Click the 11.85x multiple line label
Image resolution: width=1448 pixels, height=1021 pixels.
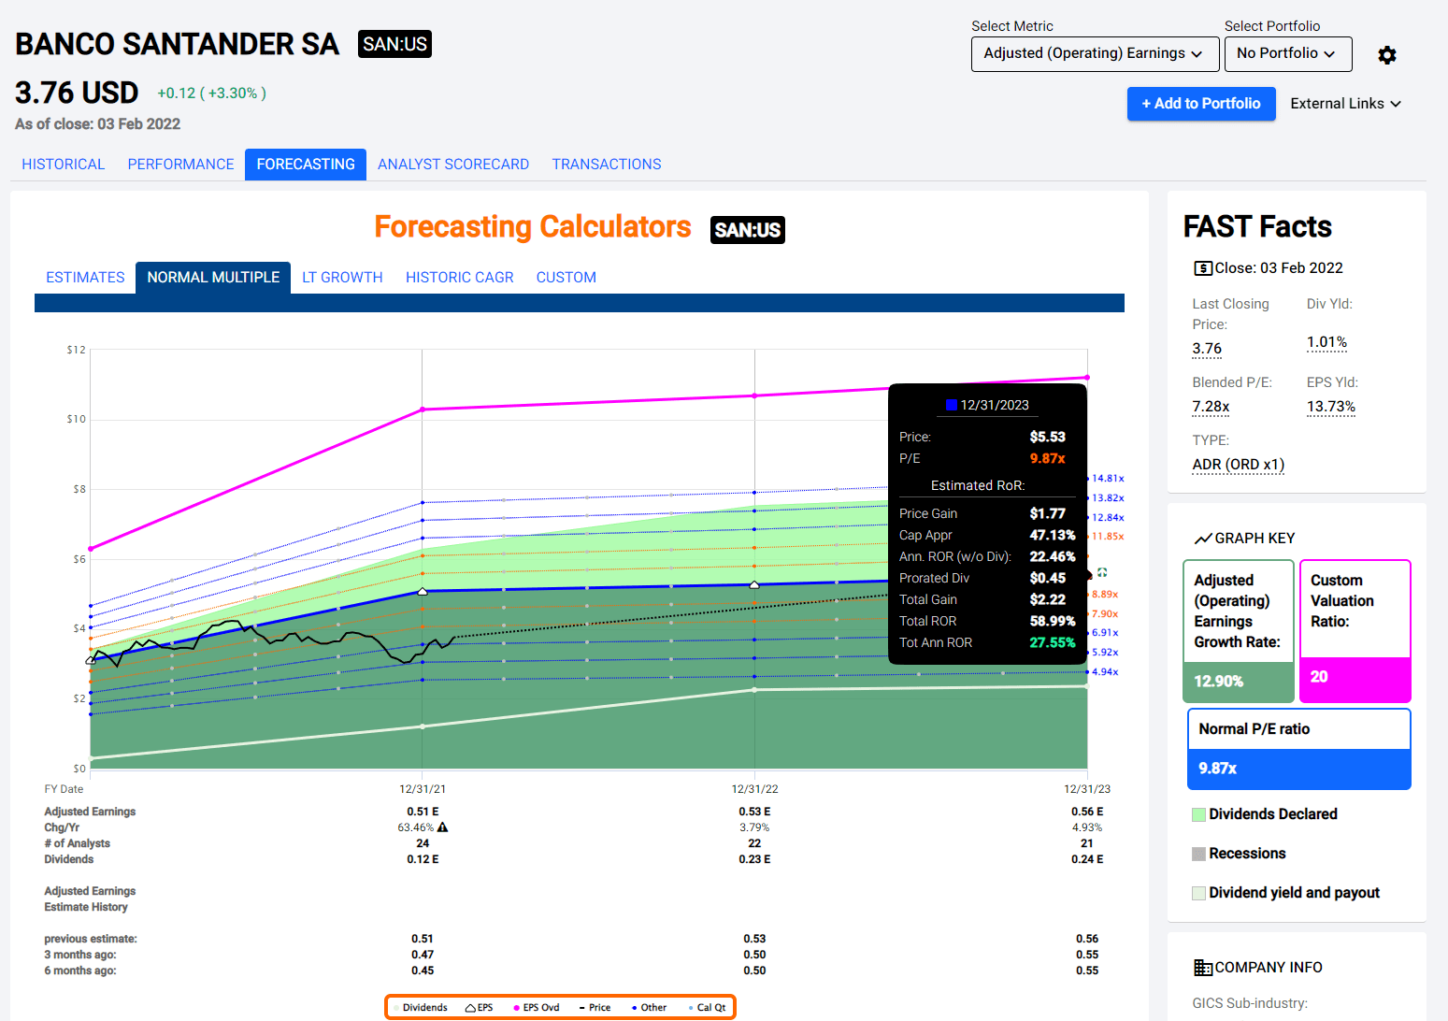[1108, 537]
